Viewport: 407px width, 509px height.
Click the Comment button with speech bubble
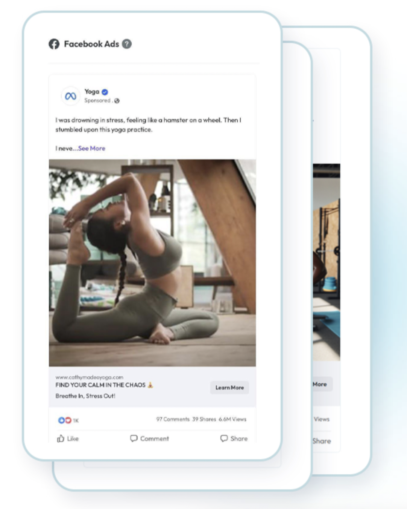pos(149,438)
